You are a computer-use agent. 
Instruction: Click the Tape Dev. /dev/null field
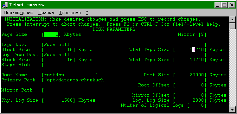pyautogui.click(x=124, y=45)
